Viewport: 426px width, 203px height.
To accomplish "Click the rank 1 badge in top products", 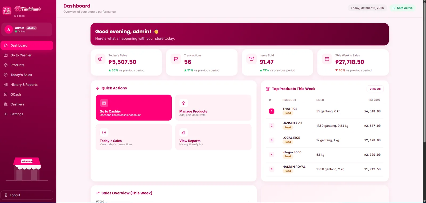I will coord(272,111).
